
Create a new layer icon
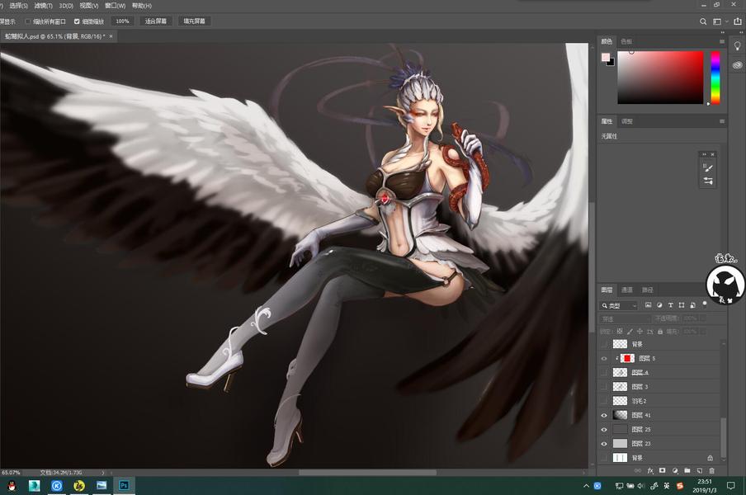coord(700,471)
